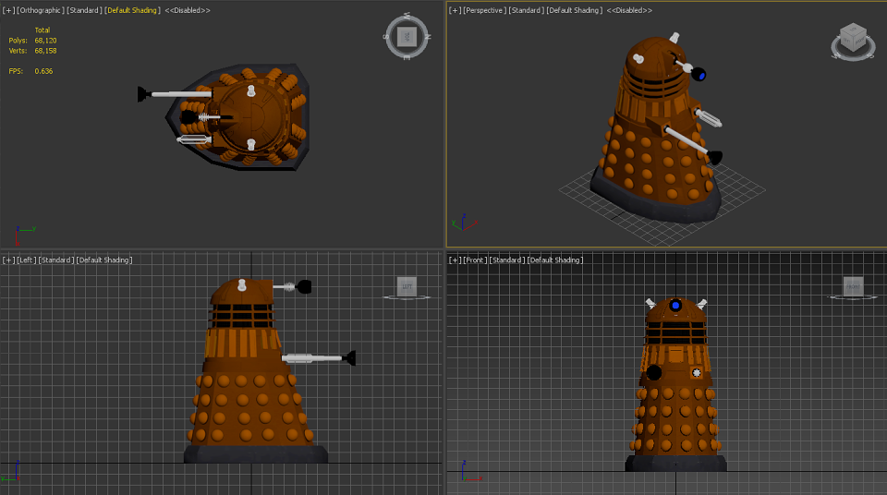This screenshot has height=495, width=887.
Task: Open [Standard] menu in the Perspective viewport
Action: click(526, 10)
